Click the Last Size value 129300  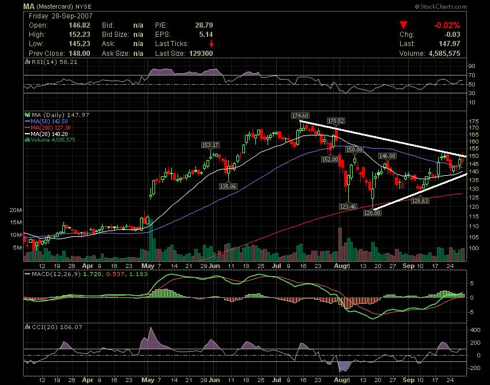pos(201,54)
